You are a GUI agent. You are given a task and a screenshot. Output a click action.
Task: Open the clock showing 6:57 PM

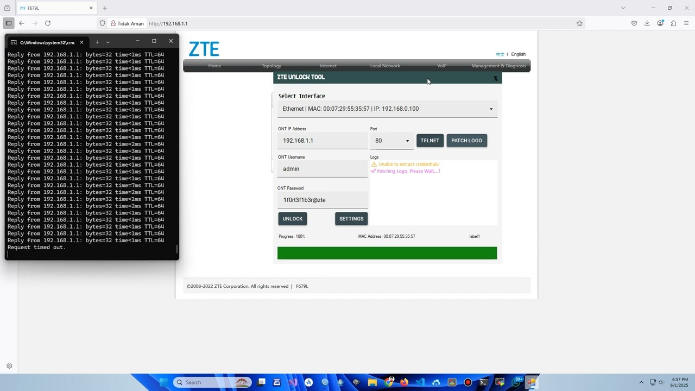[x=680, y=382]
